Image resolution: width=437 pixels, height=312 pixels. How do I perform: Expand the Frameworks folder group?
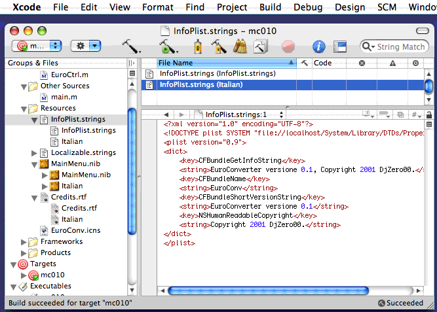point(23,242)
